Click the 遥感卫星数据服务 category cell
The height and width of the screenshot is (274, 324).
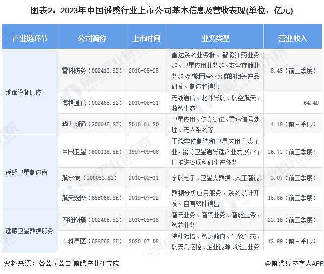(29, 231)
